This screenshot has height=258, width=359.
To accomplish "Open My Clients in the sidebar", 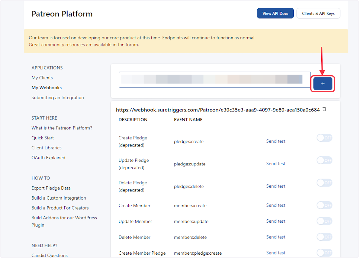I will pyautogui.click(x=42, y=78).
